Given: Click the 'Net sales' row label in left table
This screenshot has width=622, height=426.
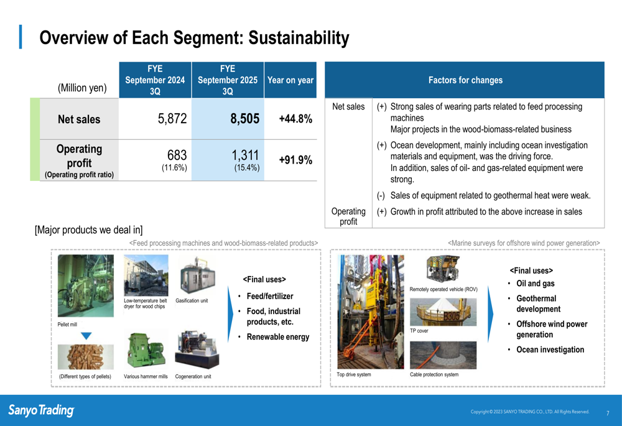Looking at the screenshot, I should point(79,119).
